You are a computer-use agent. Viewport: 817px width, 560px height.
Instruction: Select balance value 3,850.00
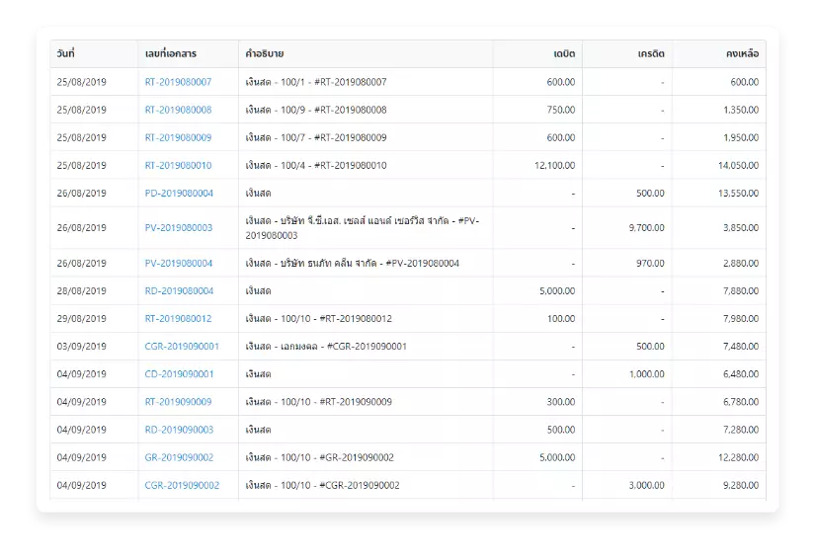[741, 227]
